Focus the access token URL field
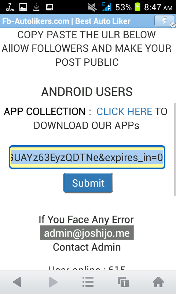This screenshot has width=176, height=294. tap(87, 157)
